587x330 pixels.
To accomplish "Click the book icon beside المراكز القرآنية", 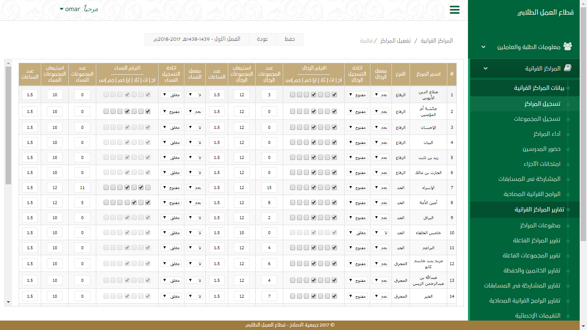I will [568, 68].
